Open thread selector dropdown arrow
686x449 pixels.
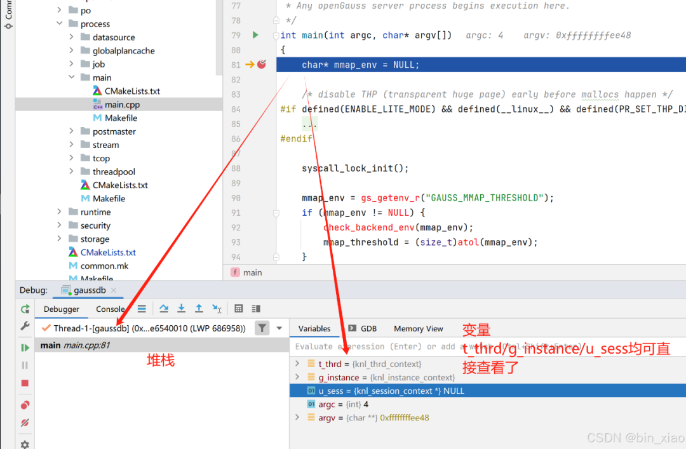click(x=279, y=328)
